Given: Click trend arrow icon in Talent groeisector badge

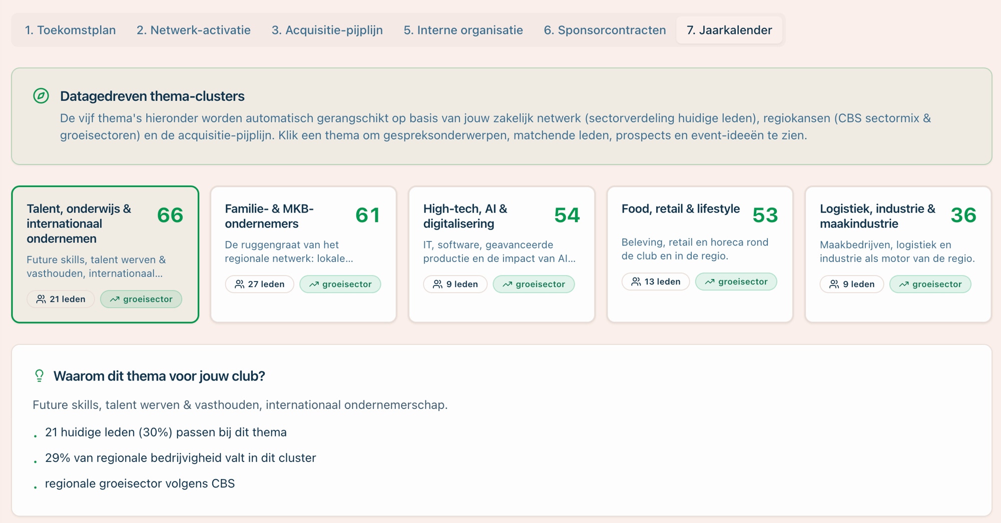Looking at the screenshot, I should pyautogui.click(x=115, y=299).
